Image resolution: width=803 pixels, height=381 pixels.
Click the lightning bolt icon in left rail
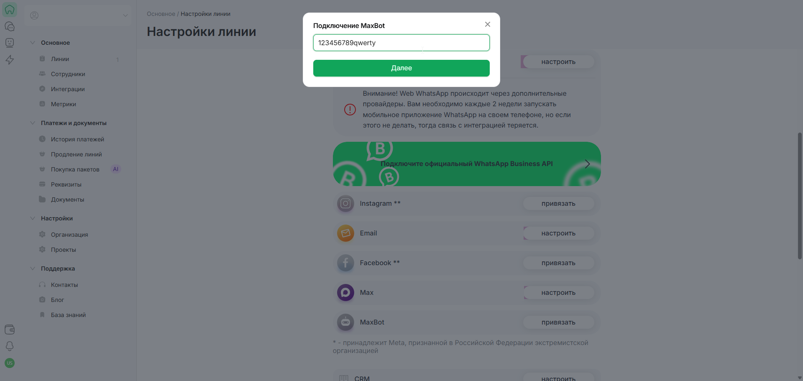(10, 60)
